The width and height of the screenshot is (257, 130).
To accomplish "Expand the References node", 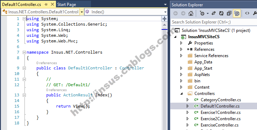I will 181,49.
